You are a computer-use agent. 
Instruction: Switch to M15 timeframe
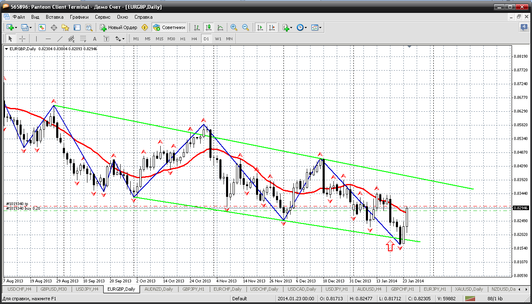159,39
